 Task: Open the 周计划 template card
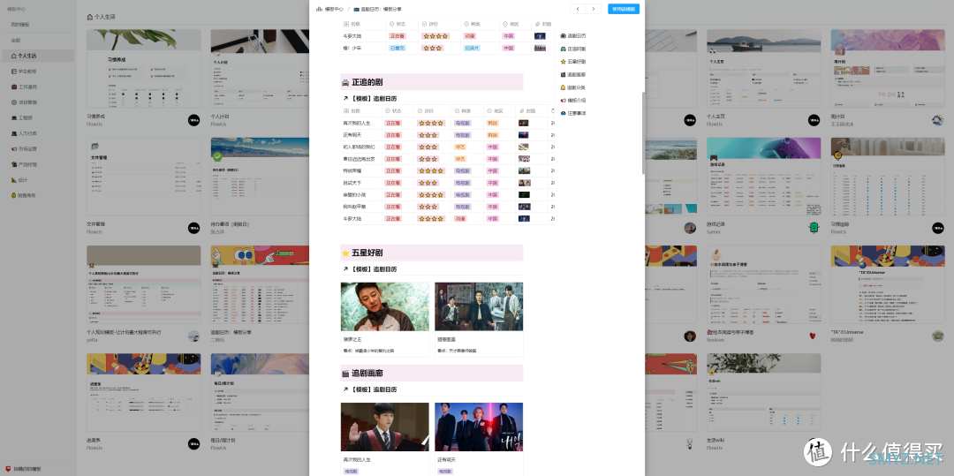pos(888,69)
